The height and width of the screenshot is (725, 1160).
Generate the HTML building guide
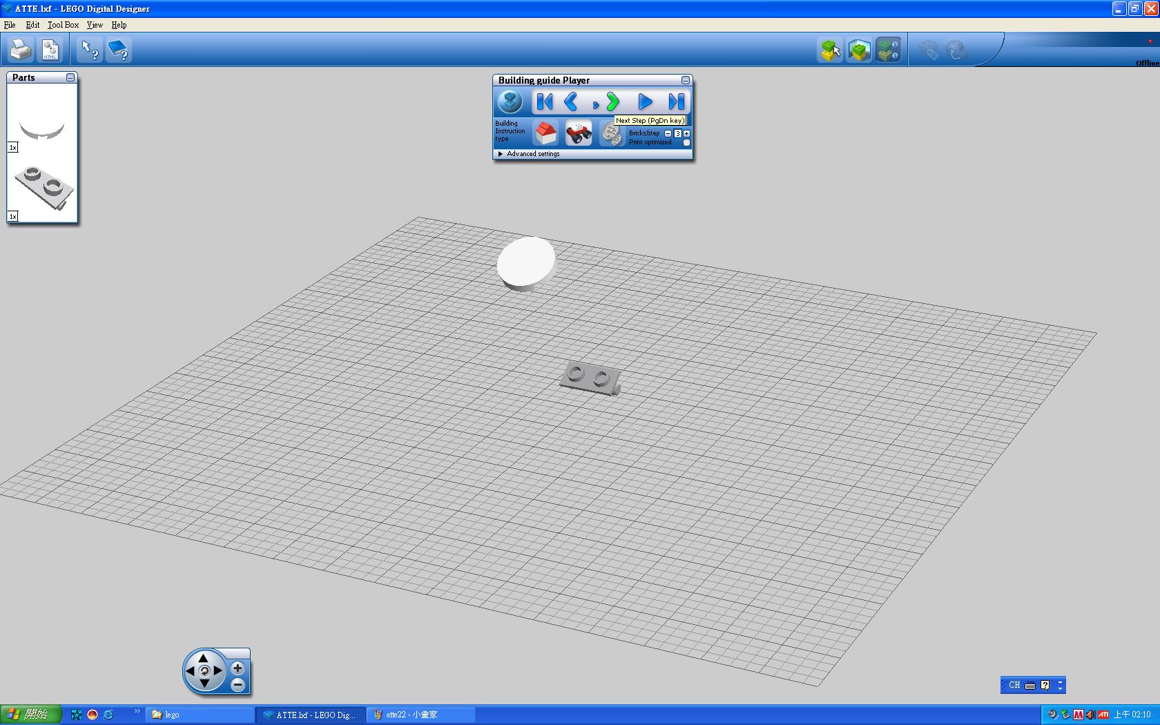click(x=50, y=50)
